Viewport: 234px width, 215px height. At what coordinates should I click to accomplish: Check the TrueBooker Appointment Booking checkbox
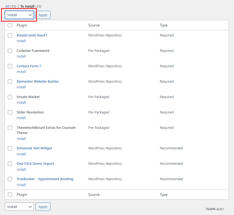coord(10,179)
